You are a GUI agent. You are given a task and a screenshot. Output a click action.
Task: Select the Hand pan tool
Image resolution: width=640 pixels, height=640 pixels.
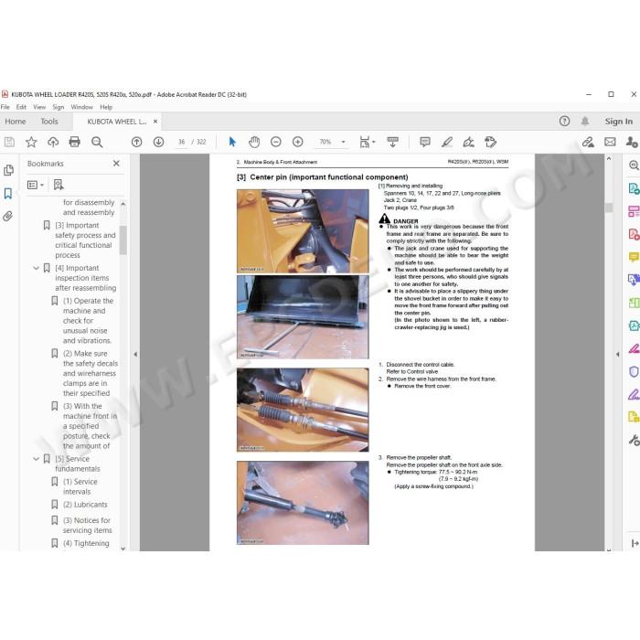254,142
